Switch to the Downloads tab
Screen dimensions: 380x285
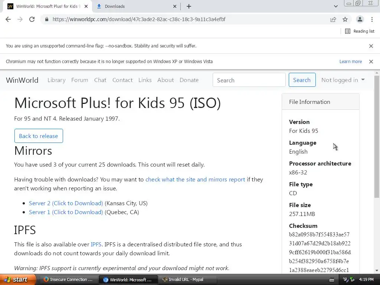point(137,6)
